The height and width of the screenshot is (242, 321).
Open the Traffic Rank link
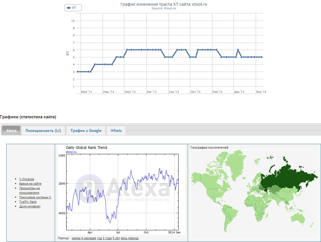point(28,202)
